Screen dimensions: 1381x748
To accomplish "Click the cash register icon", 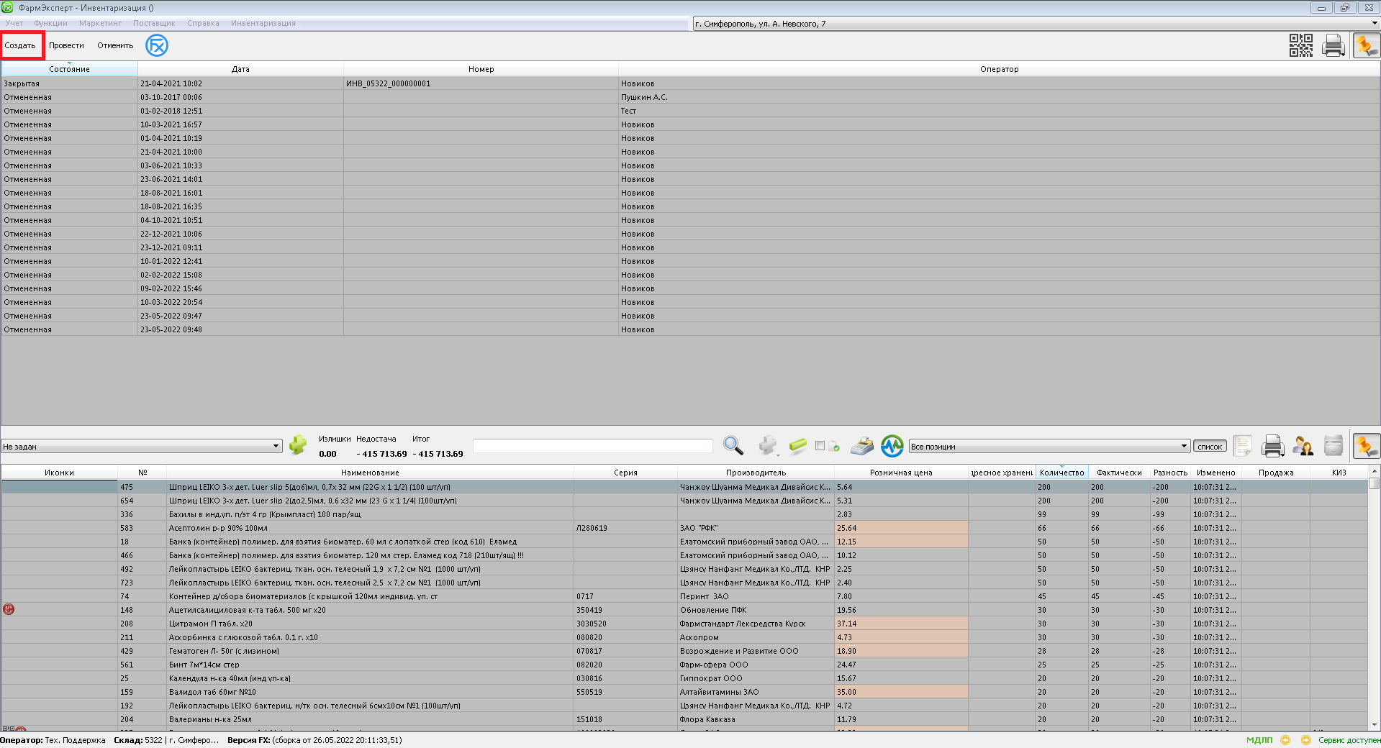I will pyautogui.click(x=861, y=446).
